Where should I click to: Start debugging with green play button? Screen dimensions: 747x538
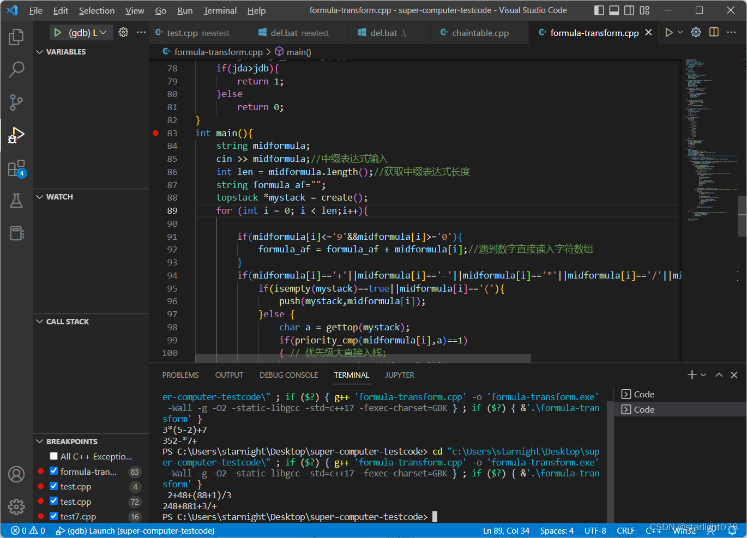pos(57,33)
